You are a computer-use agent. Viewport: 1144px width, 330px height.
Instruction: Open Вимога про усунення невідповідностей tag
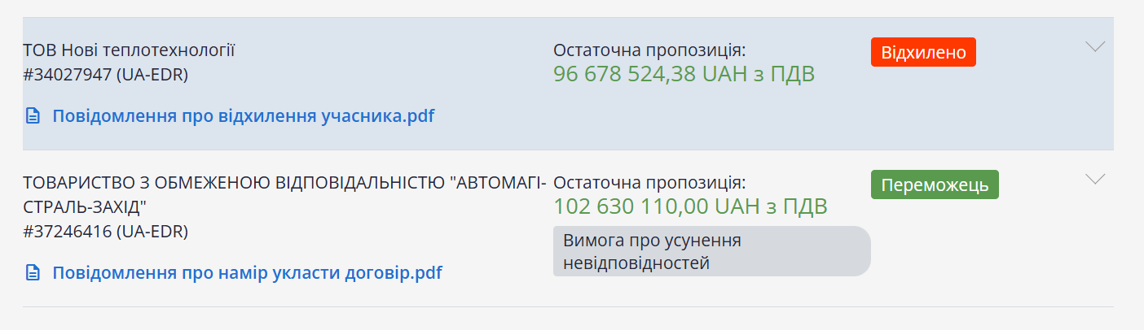pyautogui.click(x=711, y=251)
